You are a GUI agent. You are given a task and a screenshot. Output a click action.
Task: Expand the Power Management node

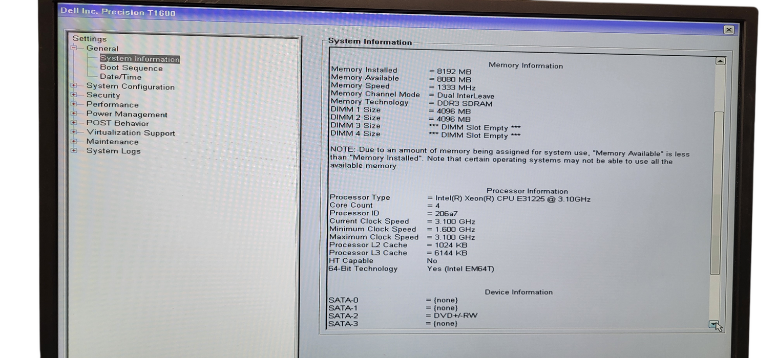pyautogui.click(x=74, y=114)
